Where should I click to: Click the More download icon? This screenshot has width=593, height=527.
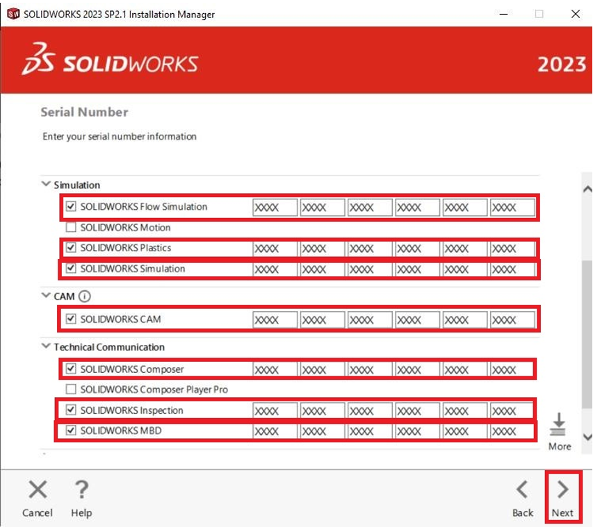[559, 424]
